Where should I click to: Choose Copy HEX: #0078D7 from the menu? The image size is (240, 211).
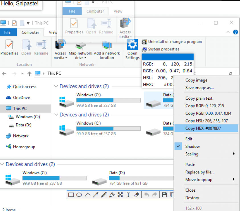(203, 128)
